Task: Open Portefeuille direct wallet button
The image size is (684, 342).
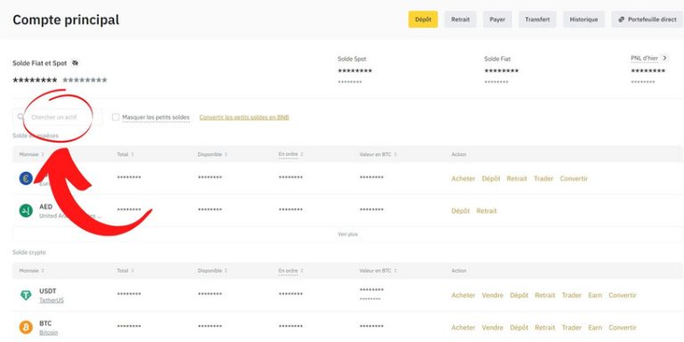Action: [x=647, y=20]
